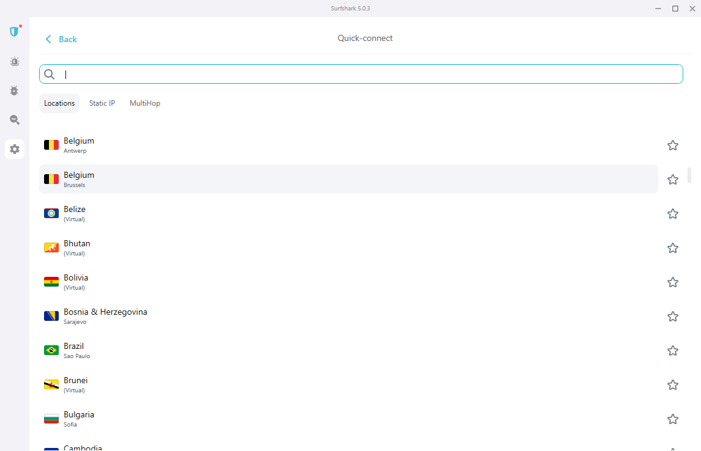Screen dimensions: 701x451
Task: Star the Belize virtual location
Action: click(673, 213)
